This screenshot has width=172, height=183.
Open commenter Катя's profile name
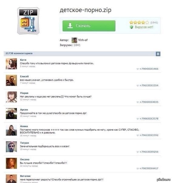23,60
